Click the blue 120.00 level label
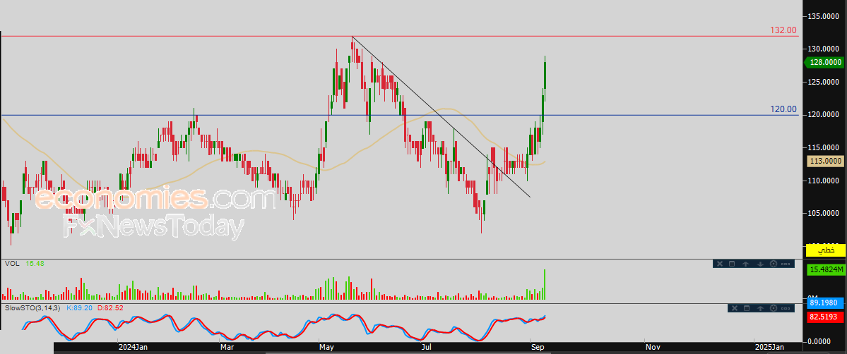Image resolution: width=847 pixels, height=354 pixels. 783,109
